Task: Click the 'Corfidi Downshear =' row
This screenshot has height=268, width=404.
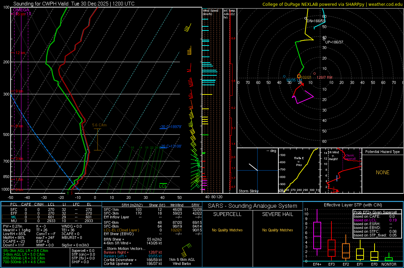Action: click(x=133, y=260)
